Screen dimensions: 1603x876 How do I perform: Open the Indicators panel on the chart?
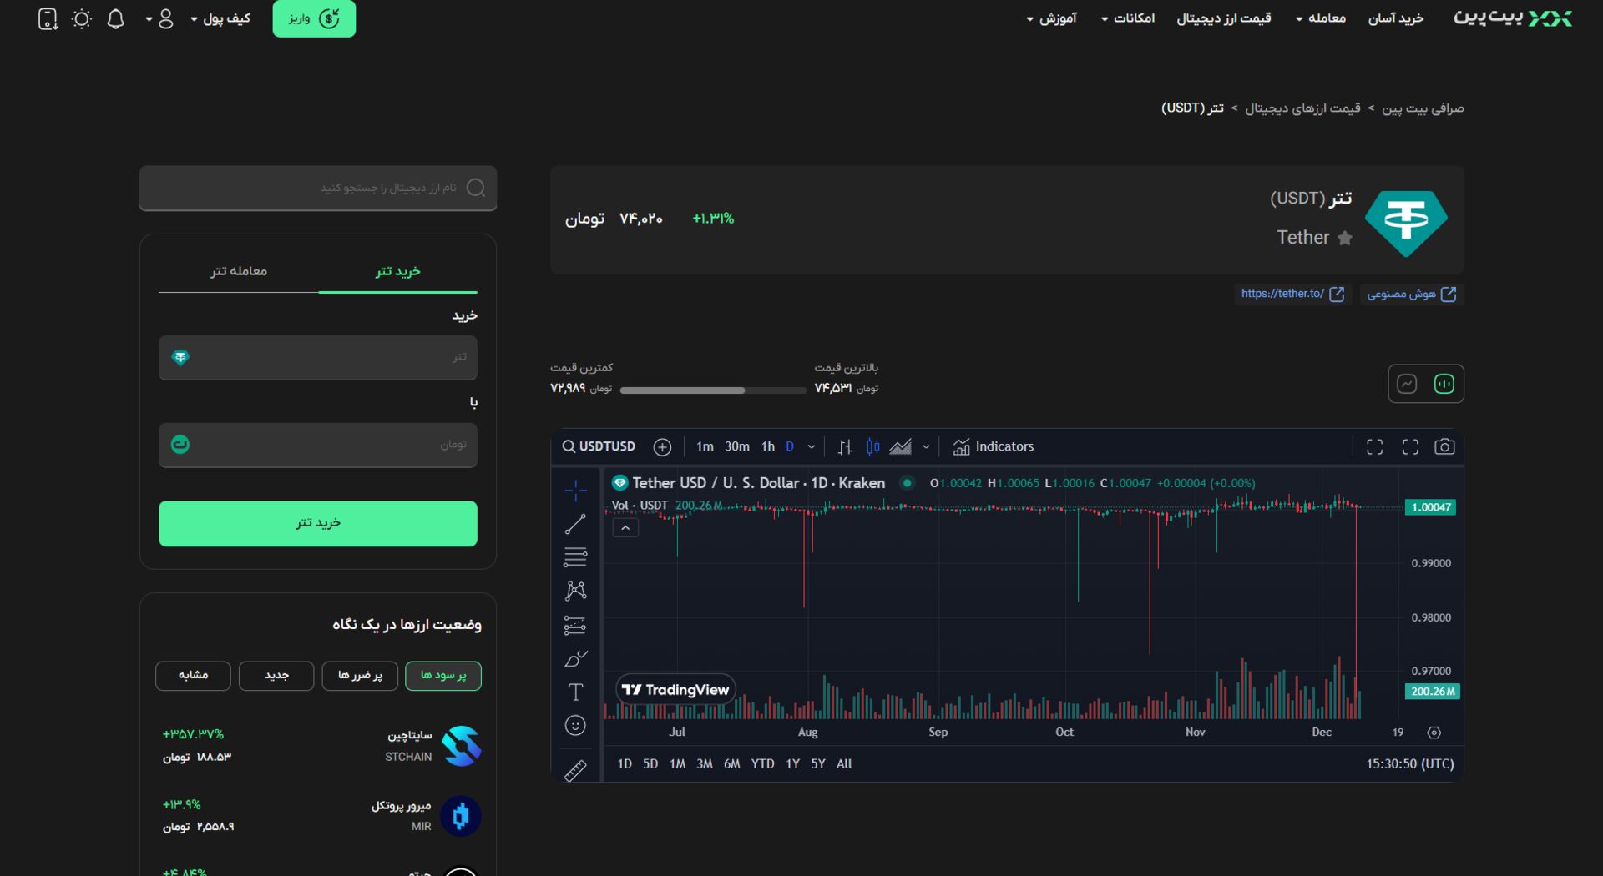[x=994, y=446]
